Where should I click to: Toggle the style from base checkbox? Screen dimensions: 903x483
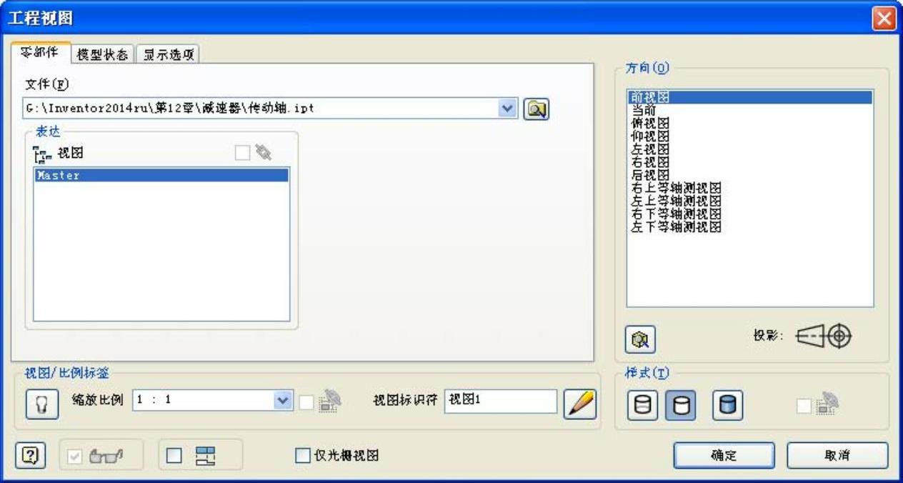click(x=803, y=406)
